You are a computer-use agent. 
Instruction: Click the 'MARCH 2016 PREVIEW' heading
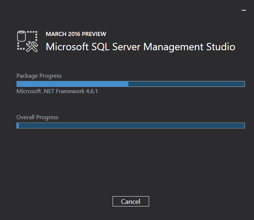(x=76, y=34)
